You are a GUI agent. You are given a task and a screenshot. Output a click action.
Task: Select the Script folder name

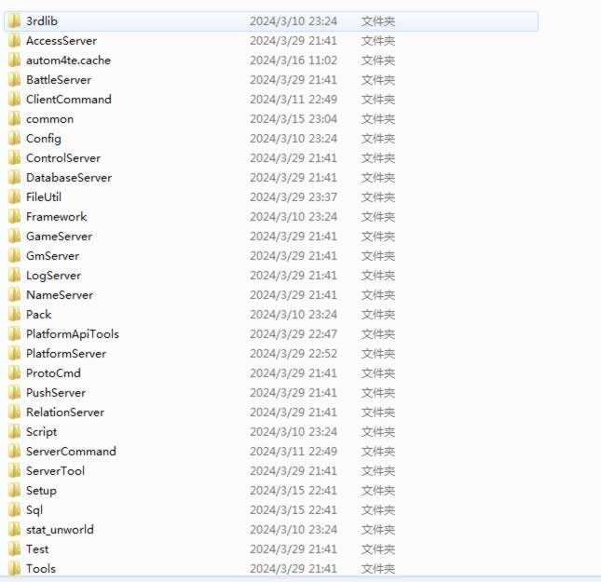click(41, 432)
